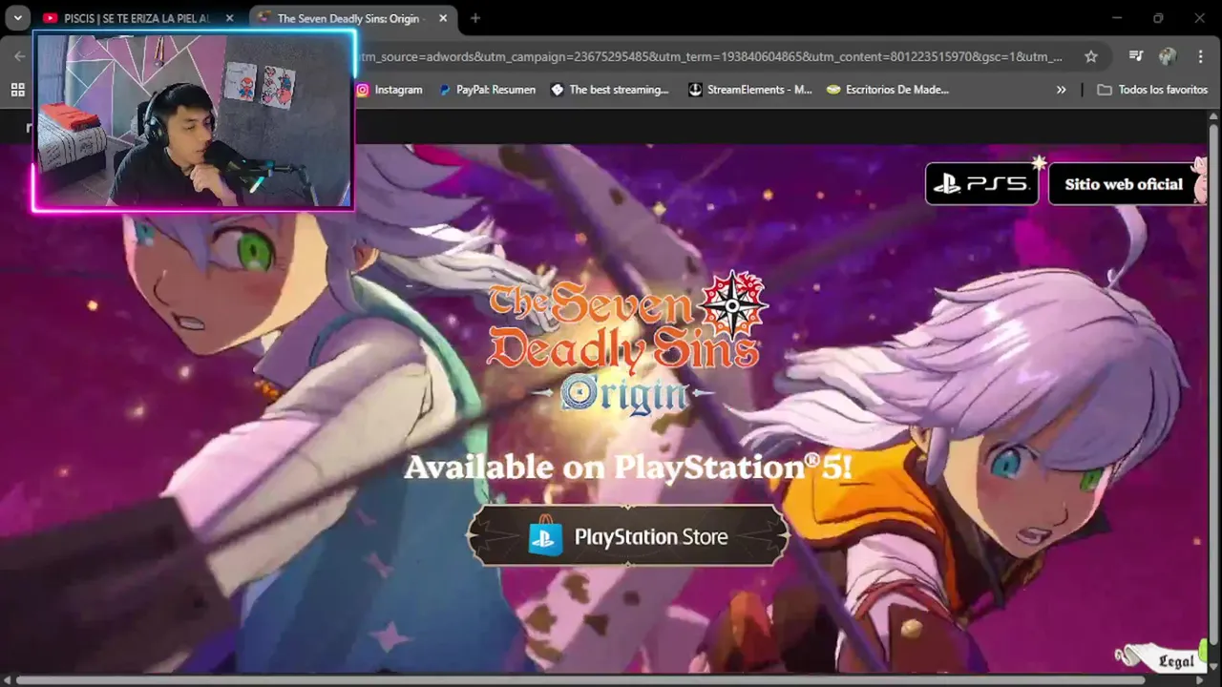Expand hidden bookmarks with double chevron
Image resolution: width=1222 pixels, height=687 pixels.
(1061, 90)
